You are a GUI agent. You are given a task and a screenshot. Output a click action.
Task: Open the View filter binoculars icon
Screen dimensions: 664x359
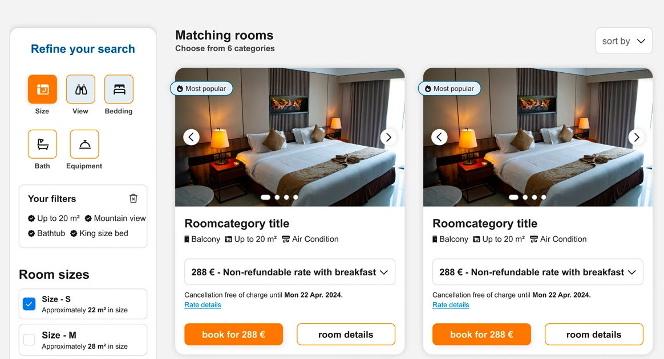[80, 89]
